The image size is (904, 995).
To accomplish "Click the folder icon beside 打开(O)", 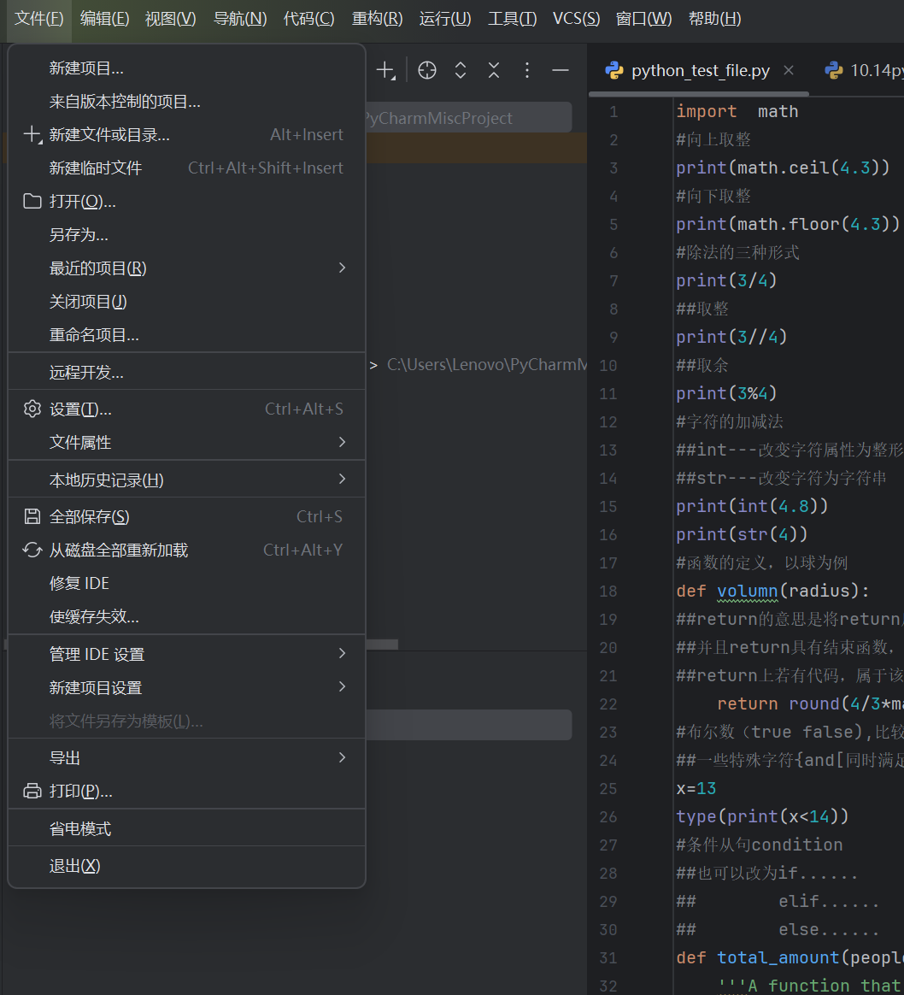I will (32, 201).
